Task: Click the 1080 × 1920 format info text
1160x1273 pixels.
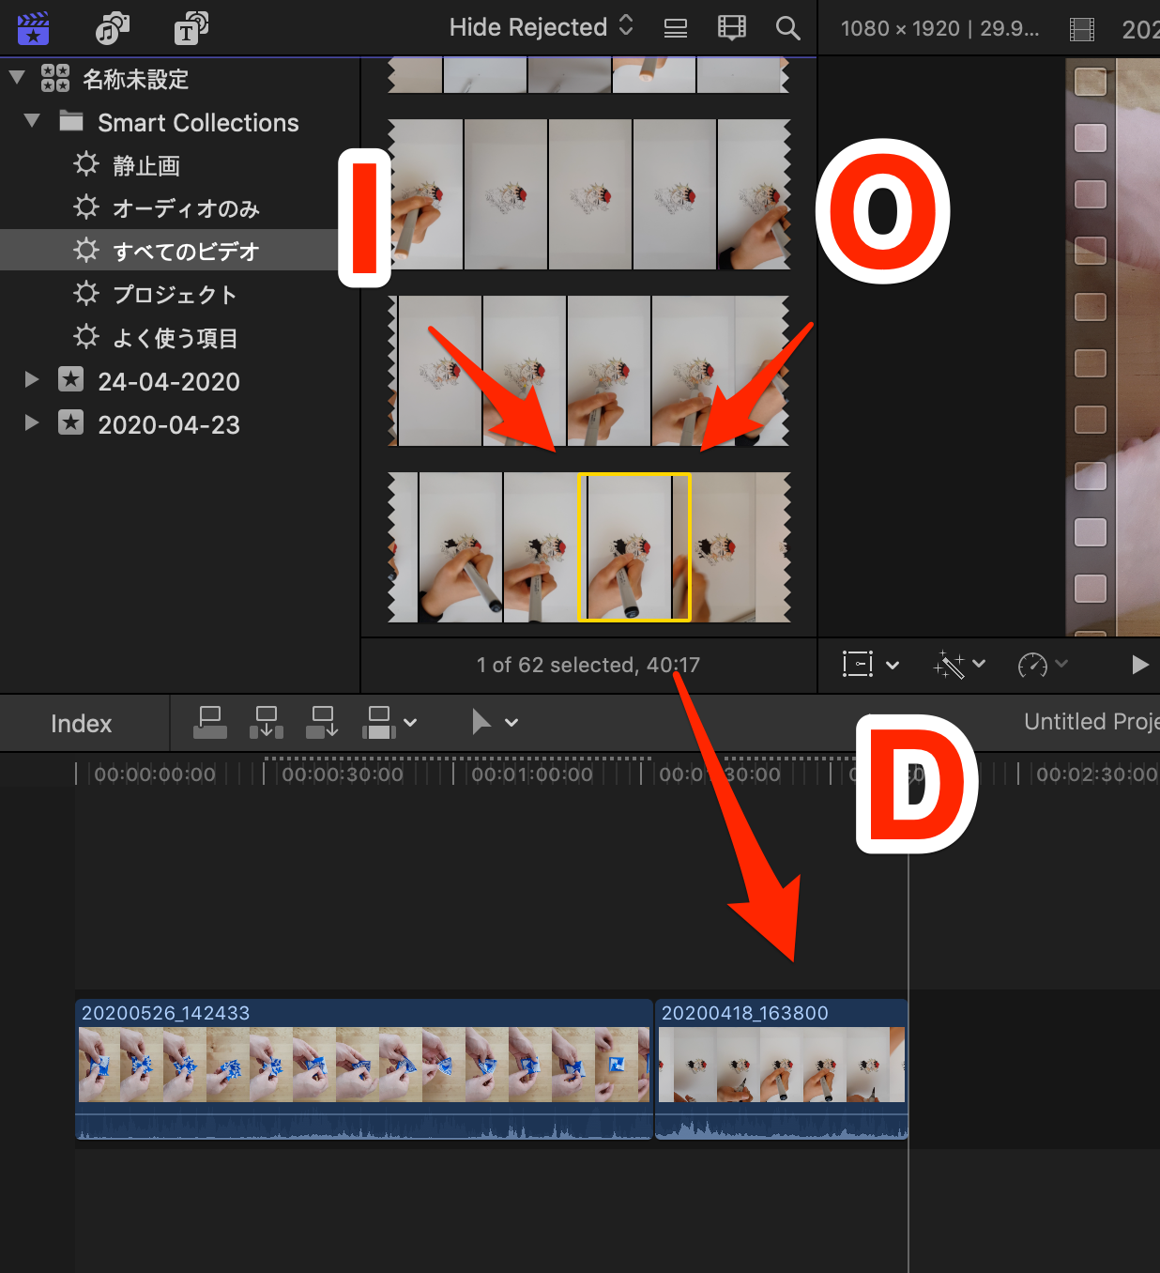Action: (x=939, y=28)
